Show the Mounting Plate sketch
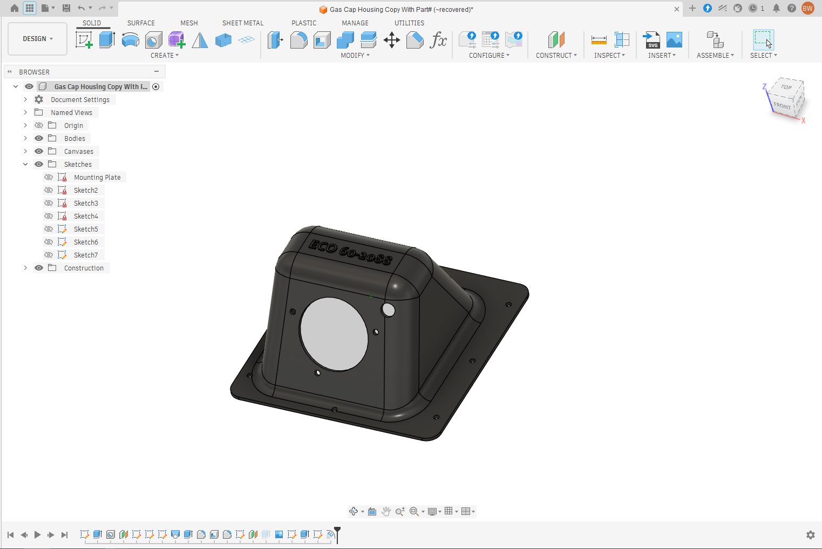Image resolution: width=822 pixels, height=549 pixels. [49, 177]
